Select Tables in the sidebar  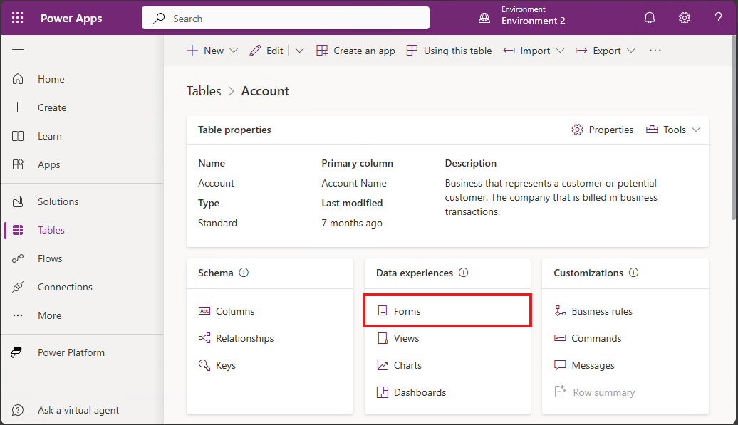pos(51,231)
